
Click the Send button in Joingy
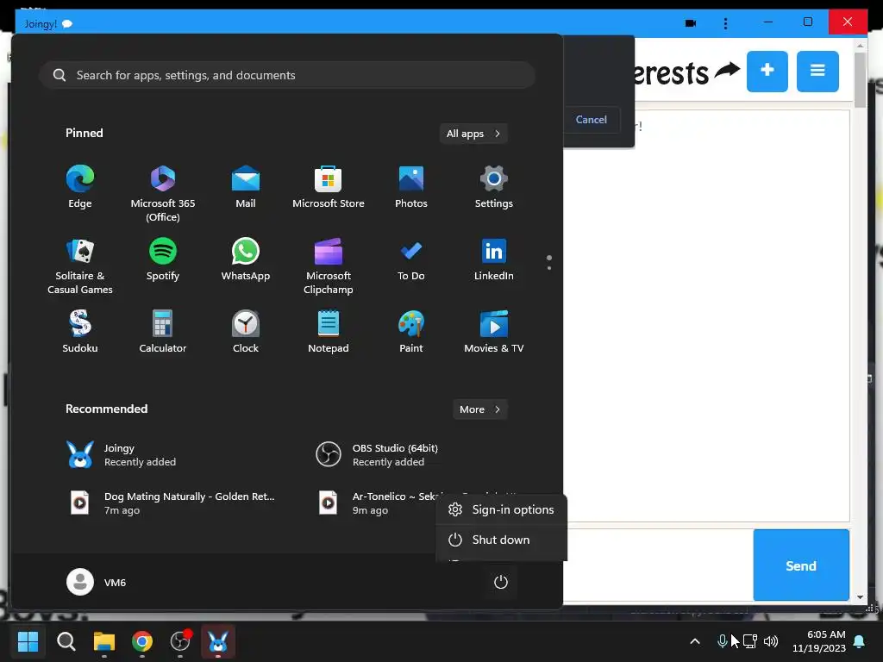coord(801,565)
